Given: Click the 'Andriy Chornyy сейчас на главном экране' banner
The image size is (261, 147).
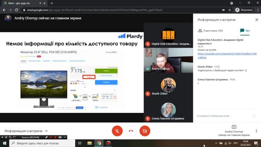Looking at the screenshot, I should pyautogui.click(x=48, y=18).
